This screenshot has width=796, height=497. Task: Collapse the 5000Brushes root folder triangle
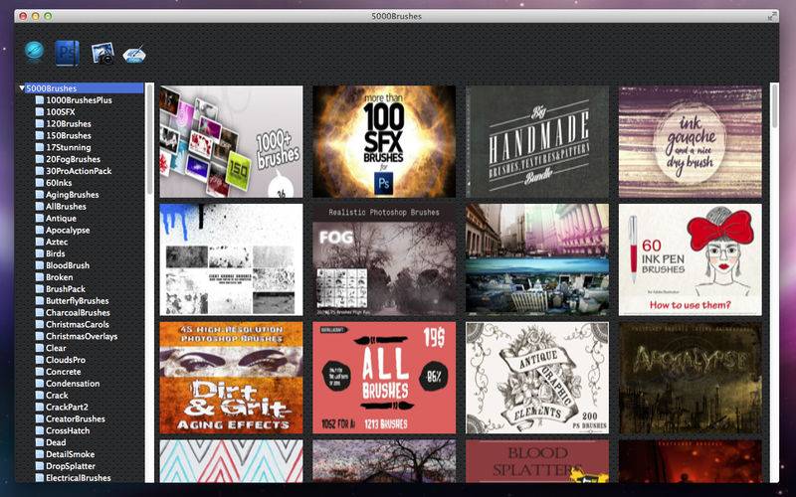[22, 88]
